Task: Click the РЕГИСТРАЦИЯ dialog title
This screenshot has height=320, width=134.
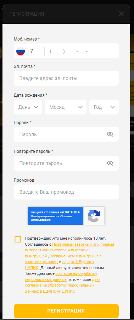Action: [27, 14]
